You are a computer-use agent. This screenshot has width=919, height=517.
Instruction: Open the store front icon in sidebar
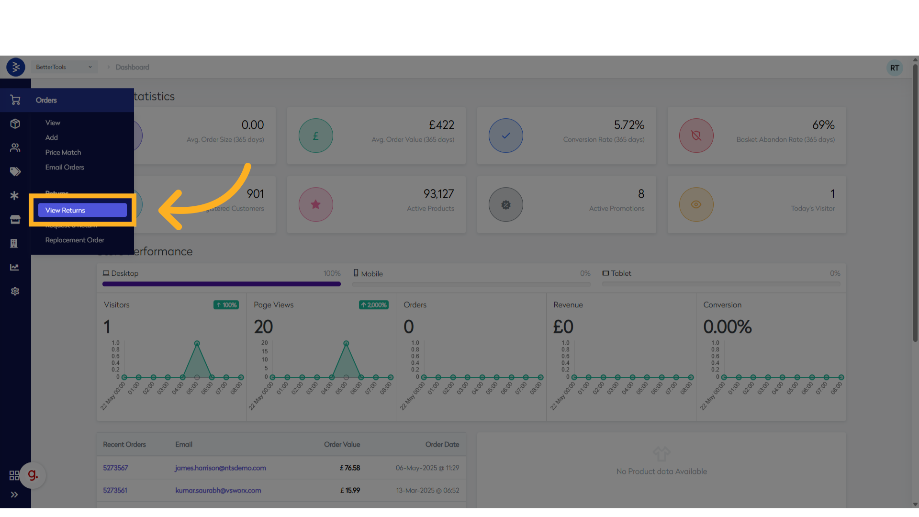pos(15,219)
